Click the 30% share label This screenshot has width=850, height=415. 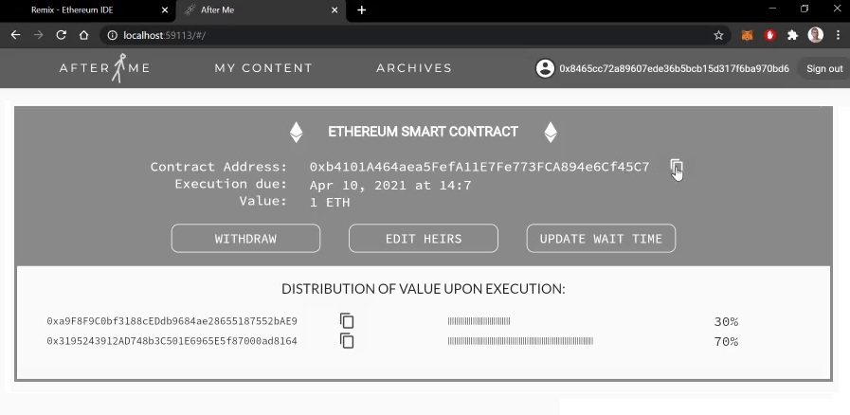coord(726,322)
